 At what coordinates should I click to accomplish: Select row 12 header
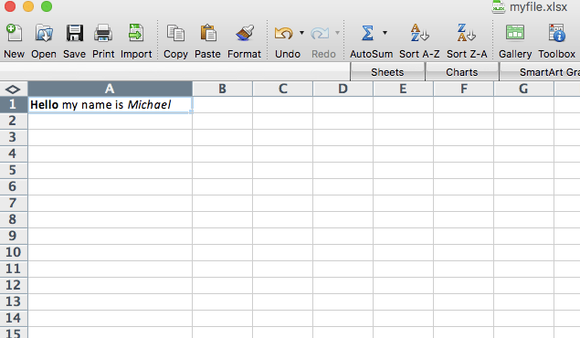click(x=14, y=285)
